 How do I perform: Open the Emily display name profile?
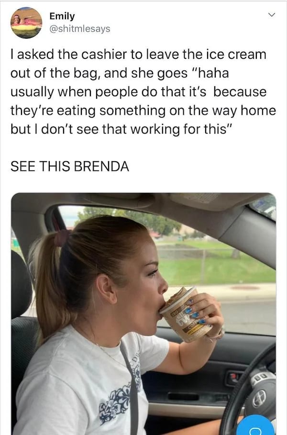(x=62, y=16)
